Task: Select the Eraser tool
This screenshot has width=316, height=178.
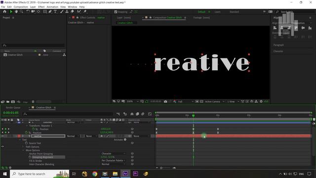Action: coord(72,12)
